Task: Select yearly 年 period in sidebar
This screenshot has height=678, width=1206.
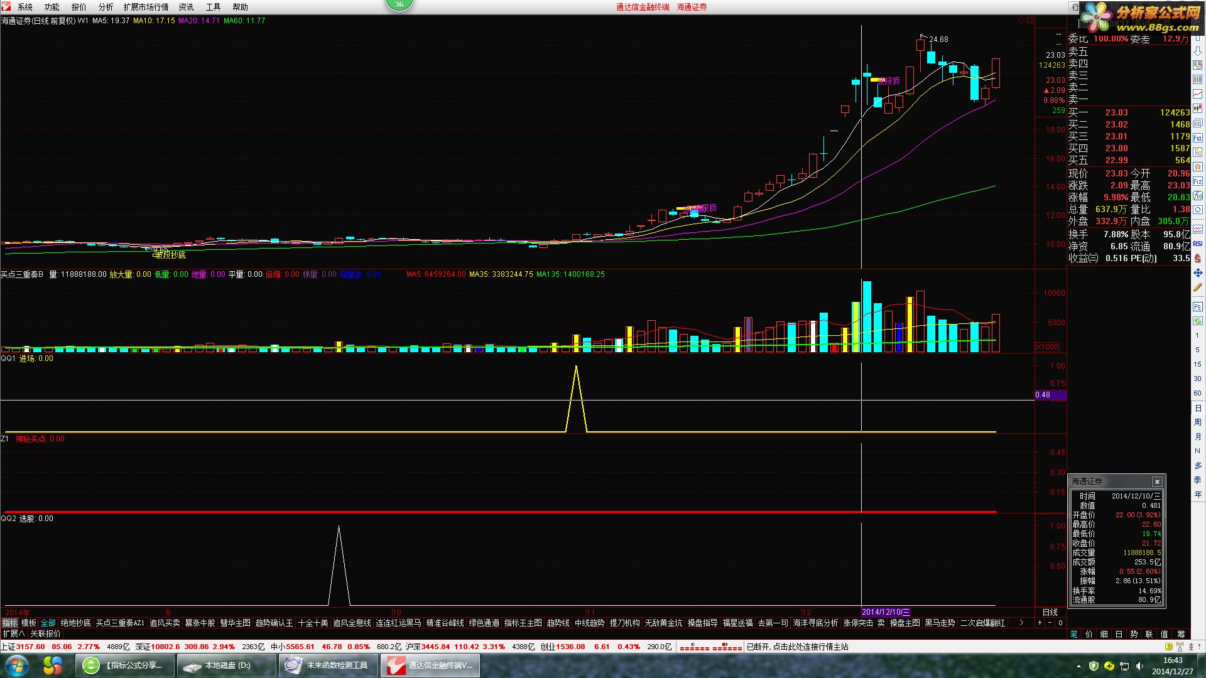Action: tap(1198, 495)
